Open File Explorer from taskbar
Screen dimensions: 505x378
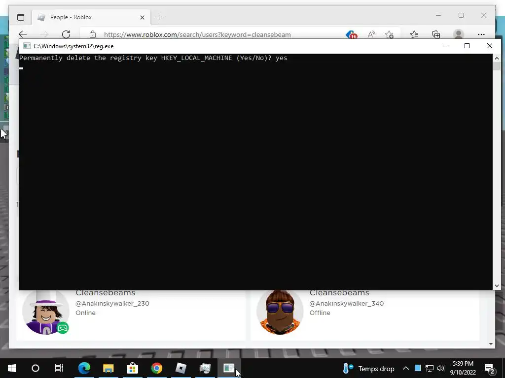click(108, 368)
